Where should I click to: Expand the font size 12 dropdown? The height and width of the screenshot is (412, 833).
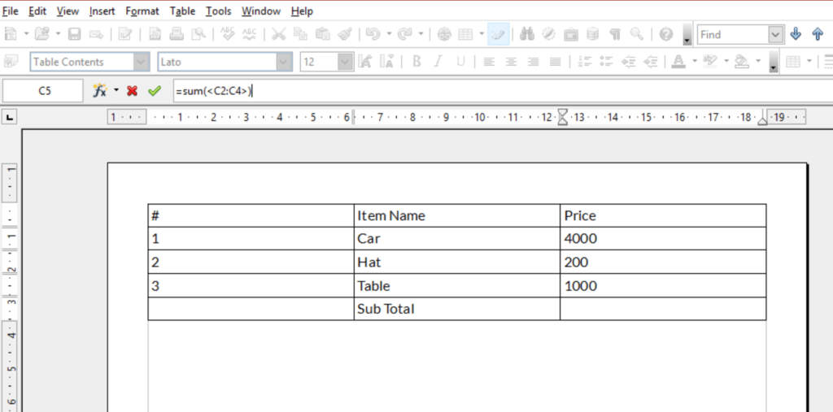(346, 62)
